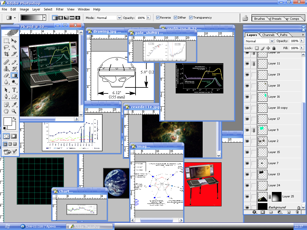
Task: Select the Hand tool
Action: [6, 111]
